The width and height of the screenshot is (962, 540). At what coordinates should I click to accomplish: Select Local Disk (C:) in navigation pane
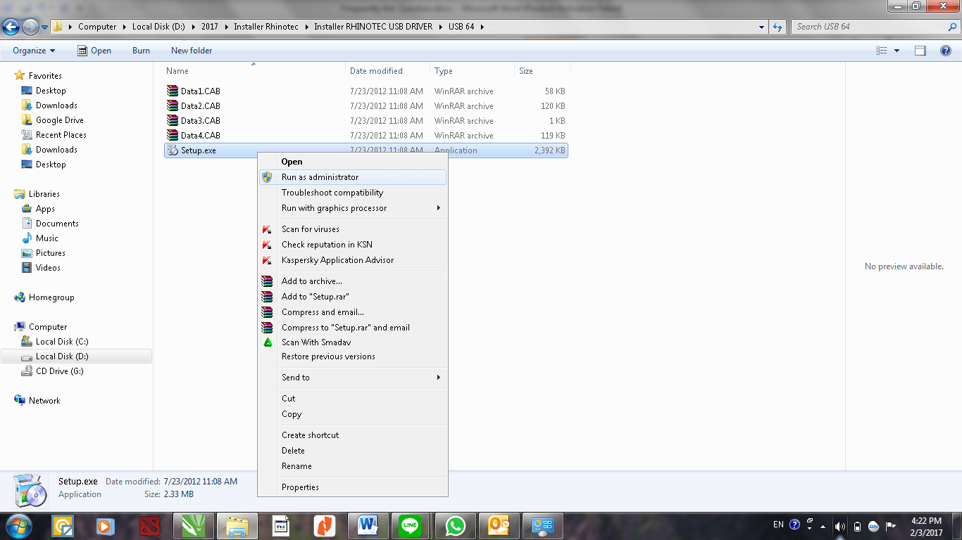click(x=62, y=342)
